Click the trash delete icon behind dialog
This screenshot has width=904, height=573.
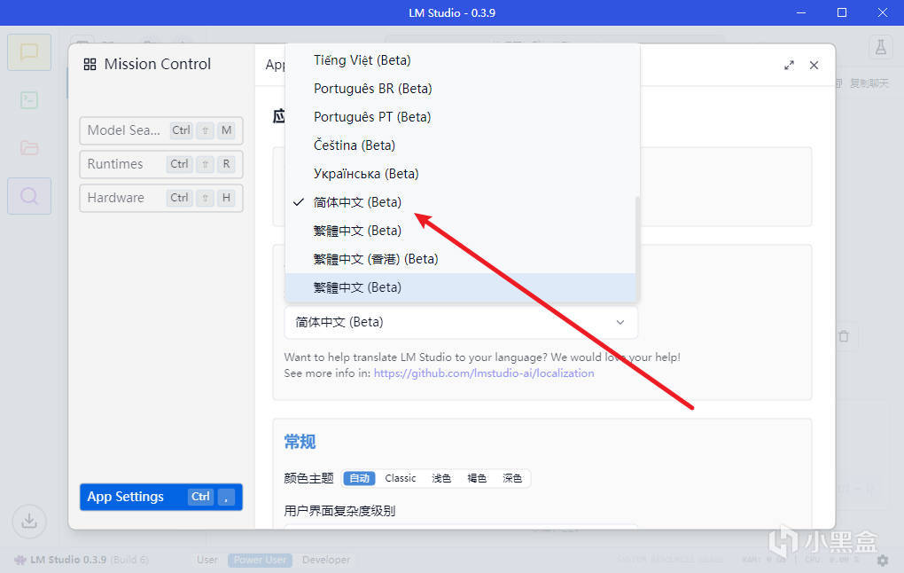coord(844,336)
